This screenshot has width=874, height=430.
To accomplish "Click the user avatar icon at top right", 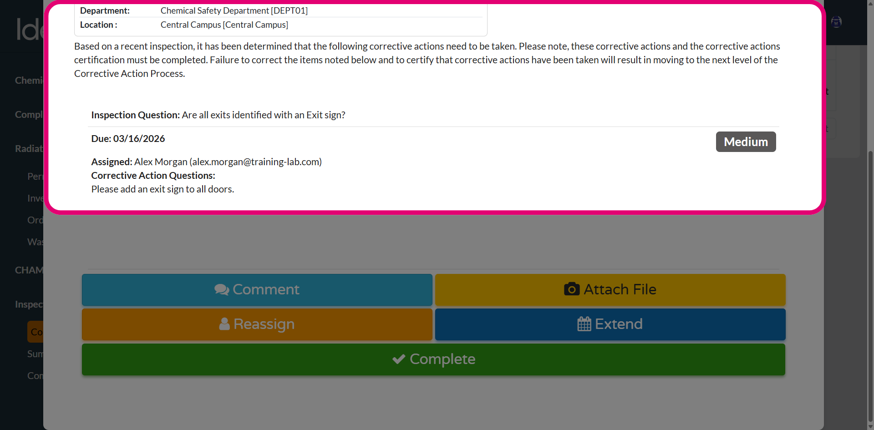I will click(x=836, y=22).
